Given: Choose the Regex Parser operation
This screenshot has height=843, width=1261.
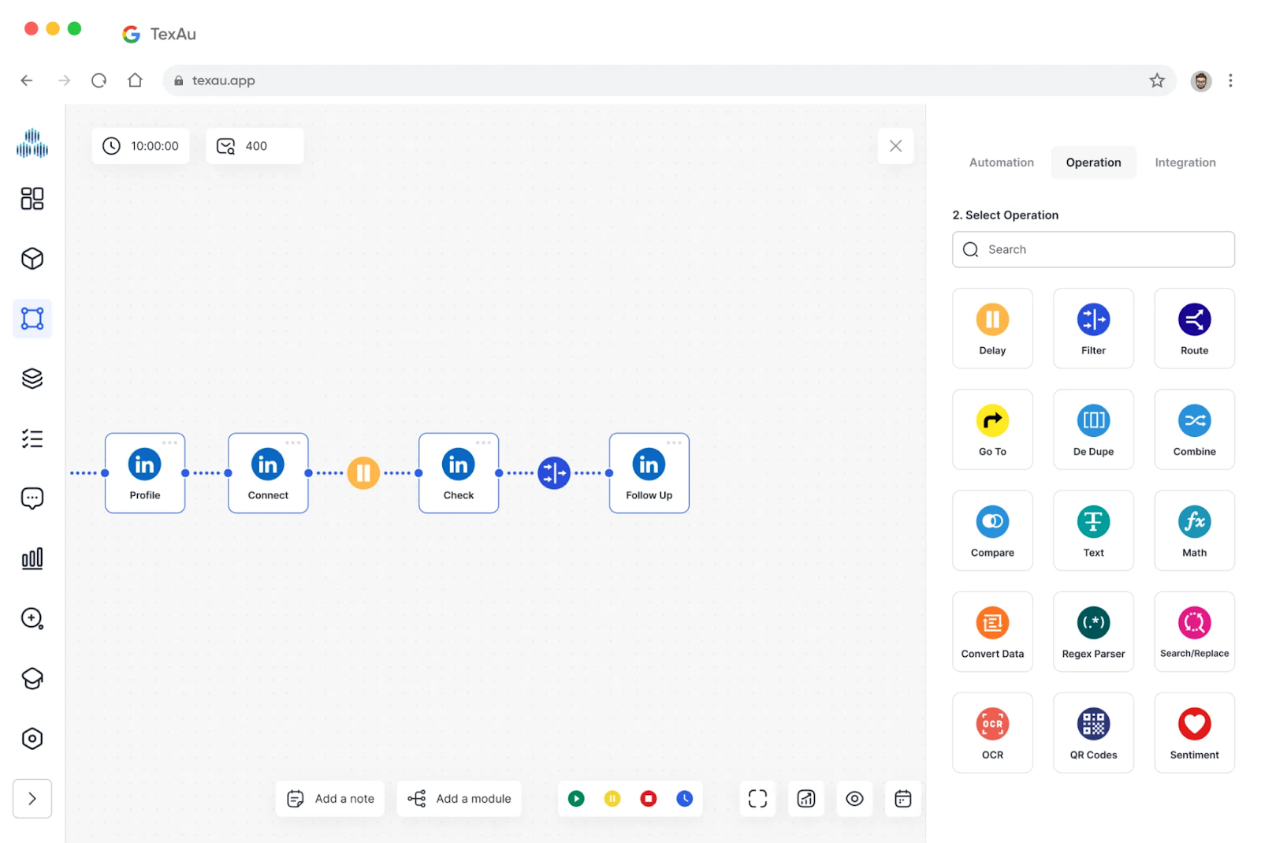Looking at the screenshot, I should pyautogui.click(x=1093, y=631).
